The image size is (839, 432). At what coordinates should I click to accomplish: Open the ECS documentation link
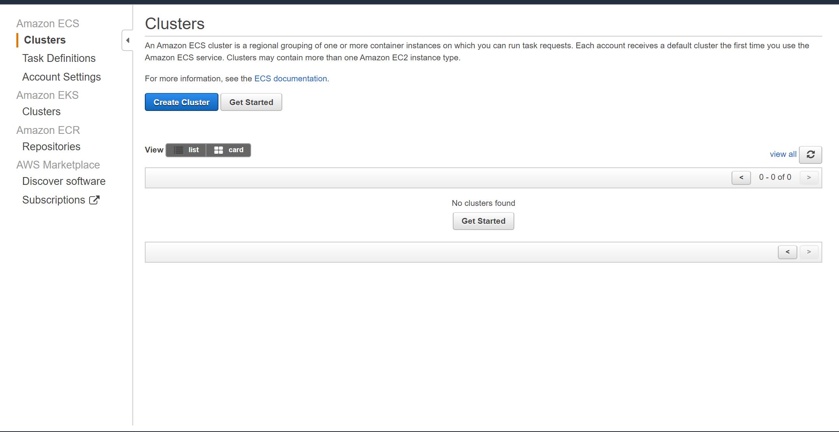click(290, 79)
